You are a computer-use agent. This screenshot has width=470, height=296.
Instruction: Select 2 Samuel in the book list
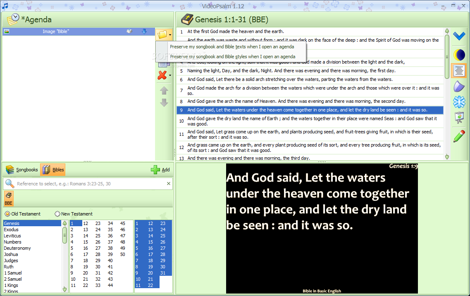[x=32, y=279]
